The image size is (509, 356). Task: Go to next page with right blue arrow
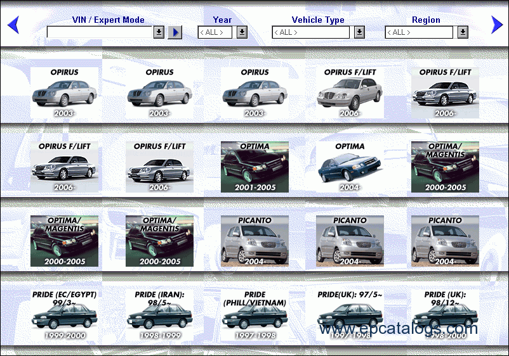(497, 25)
